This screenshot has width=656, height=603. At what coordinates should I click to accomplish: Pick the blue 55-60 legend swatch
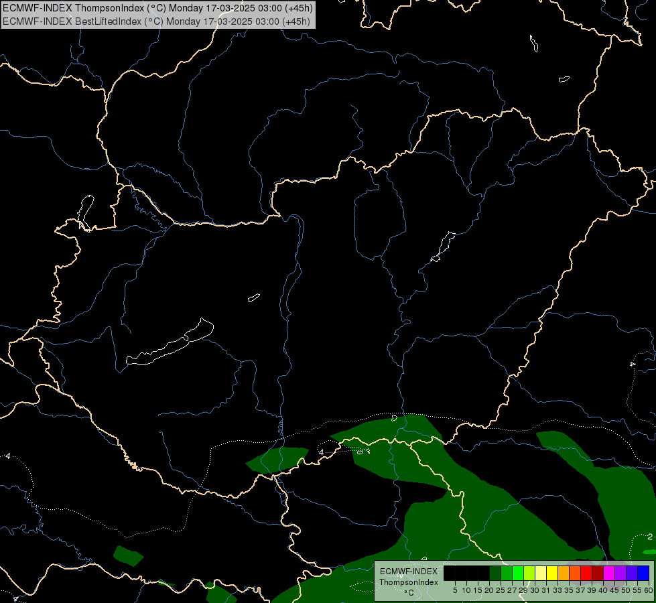[643, 573]
